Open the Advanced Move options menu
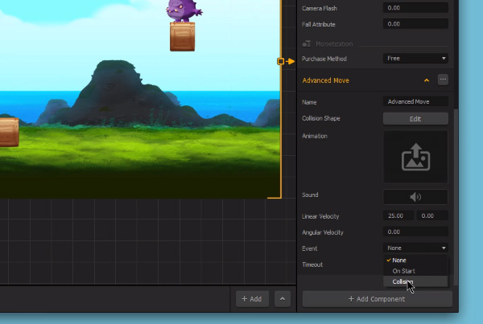 [443, 80]
